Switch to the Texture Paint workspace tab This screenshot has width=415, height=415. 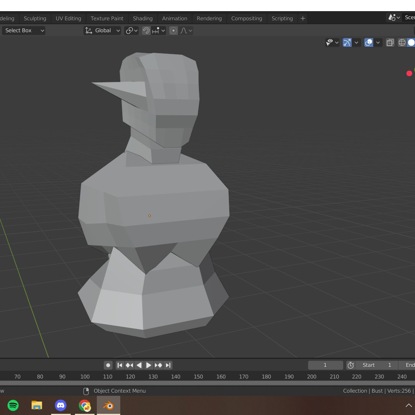(x=107, y=18)
